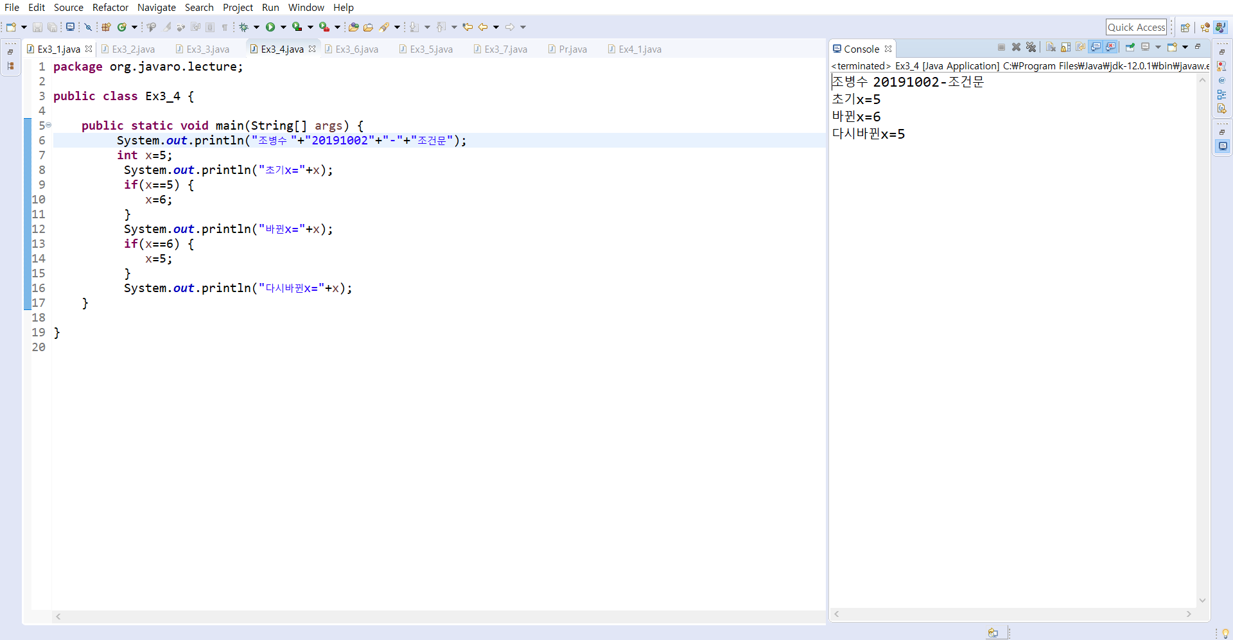Open the External Tools dropdown arrow
The image size is (1233, 640).
pyautogui.click(x=337, y=27)
